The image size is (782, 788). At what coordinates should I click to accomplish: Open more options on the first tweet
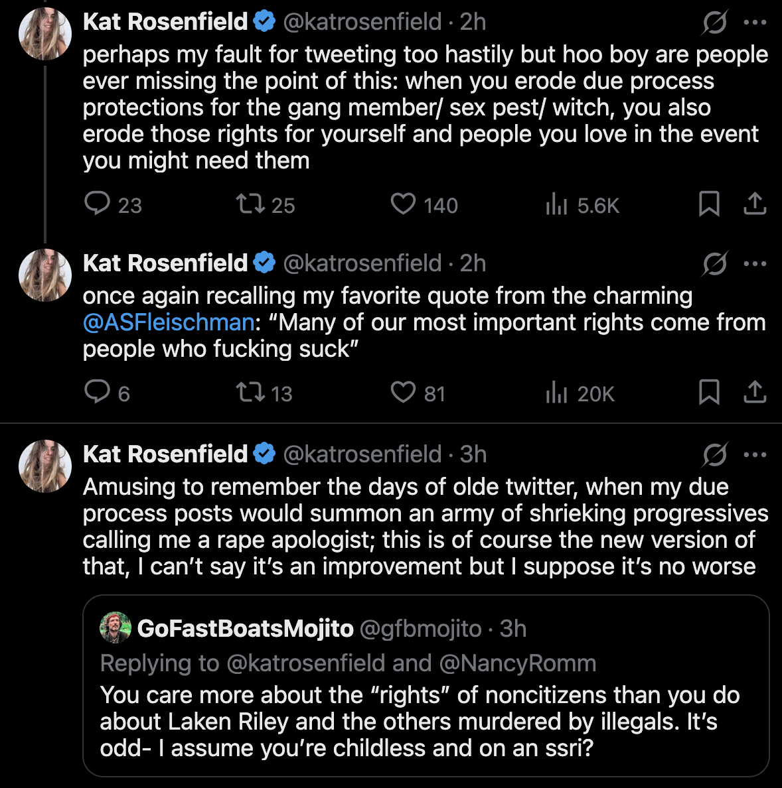tap(755, 23)
